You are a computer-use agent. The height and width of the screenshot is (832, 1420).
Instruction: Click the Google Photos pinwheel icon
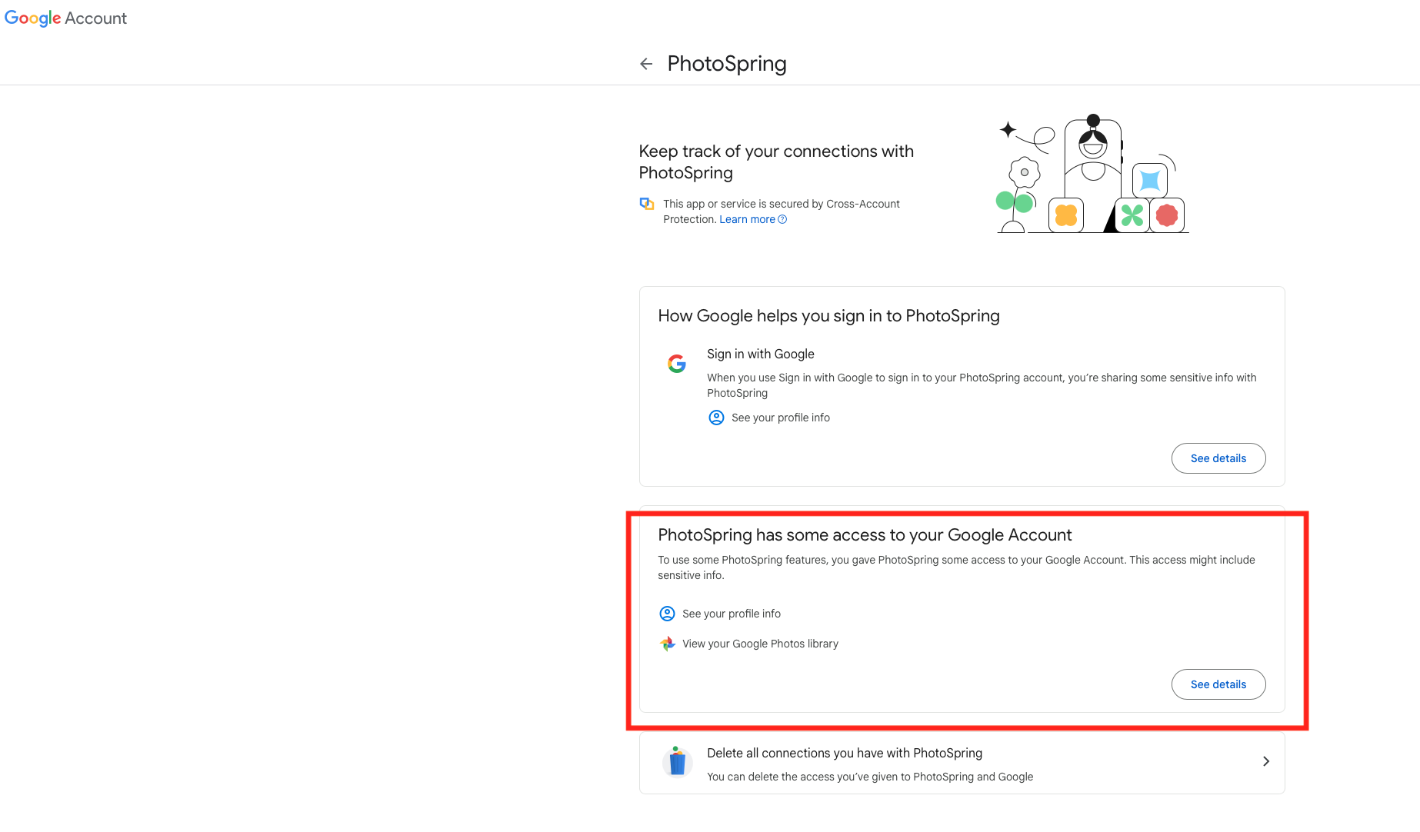click(667, 644)
